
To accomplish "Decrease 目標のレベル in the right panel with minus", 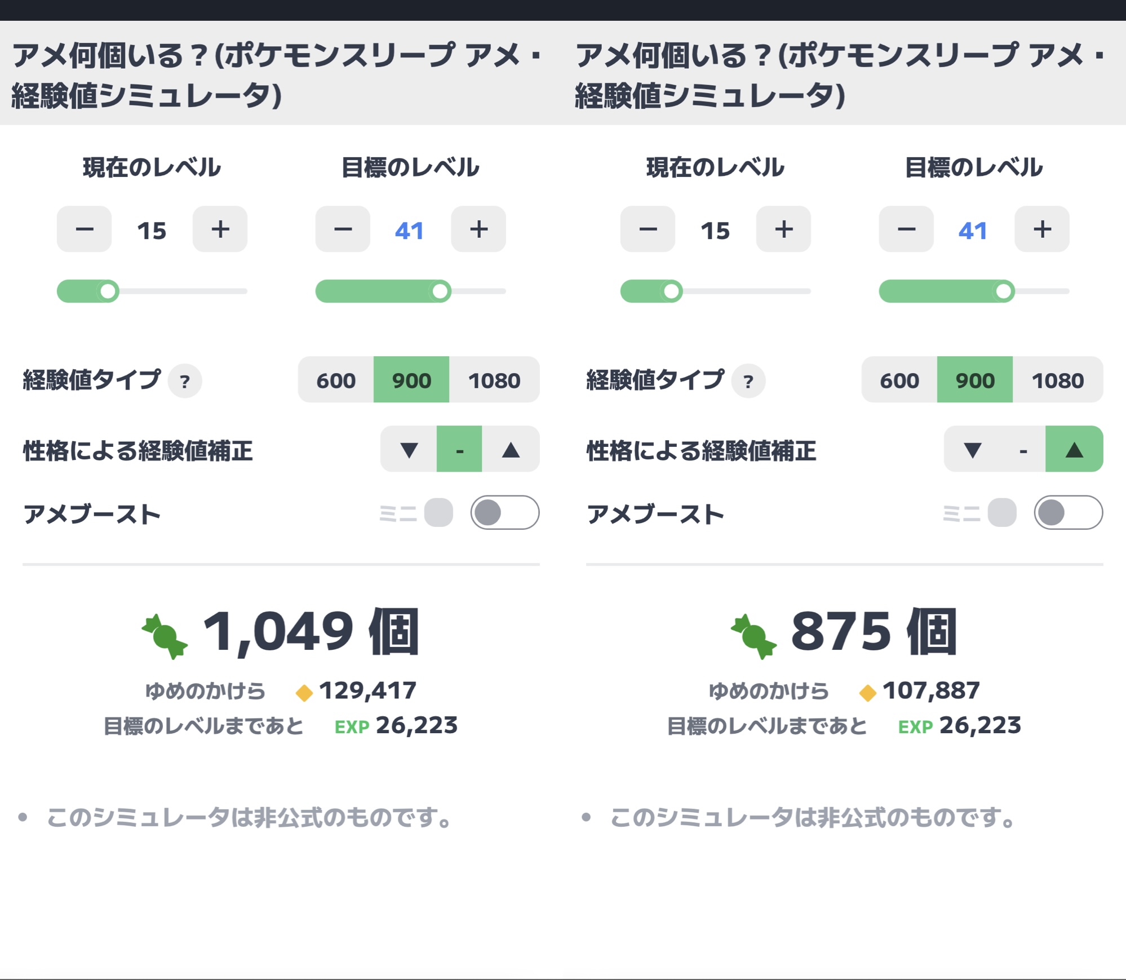I will (x=906, y=229).
